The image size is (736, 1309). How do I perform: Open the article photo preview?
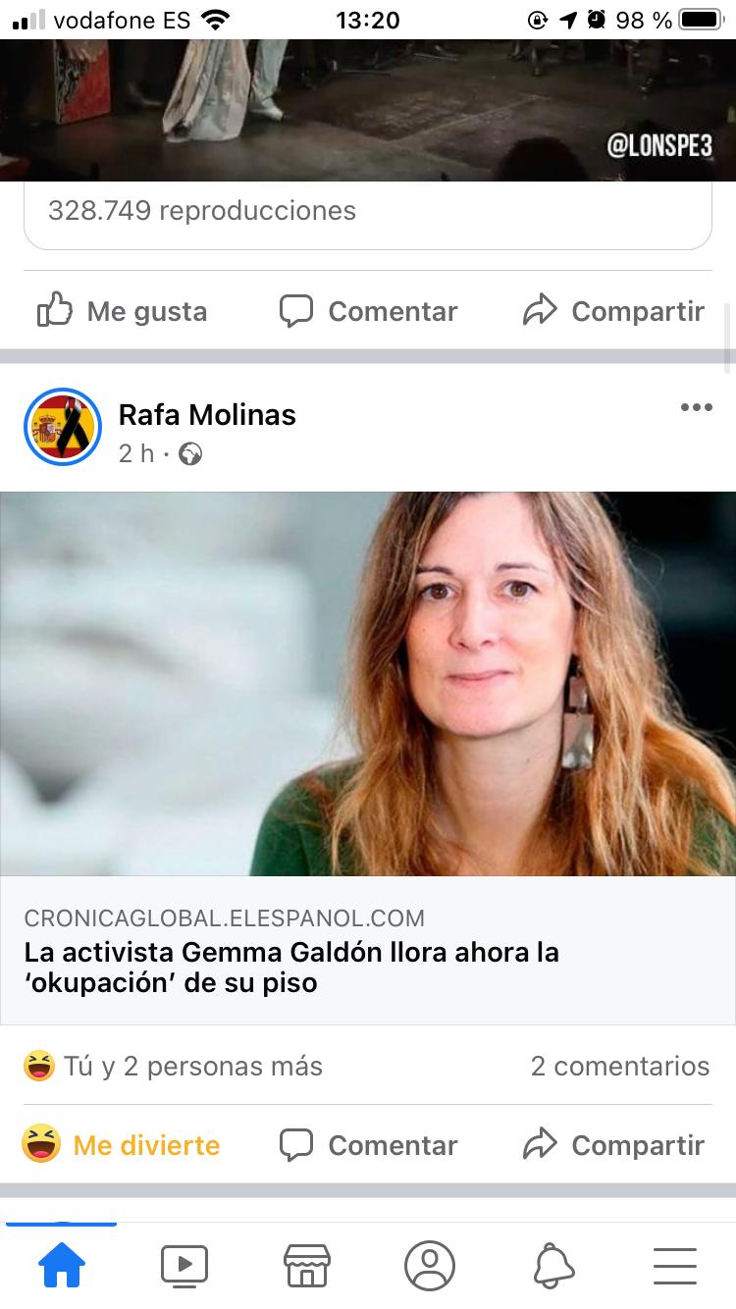[x=368, y=684]
